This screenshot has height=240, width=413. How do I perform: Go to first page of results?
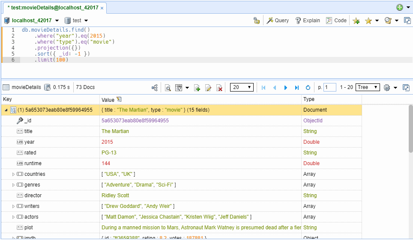(x=263, y=88)
